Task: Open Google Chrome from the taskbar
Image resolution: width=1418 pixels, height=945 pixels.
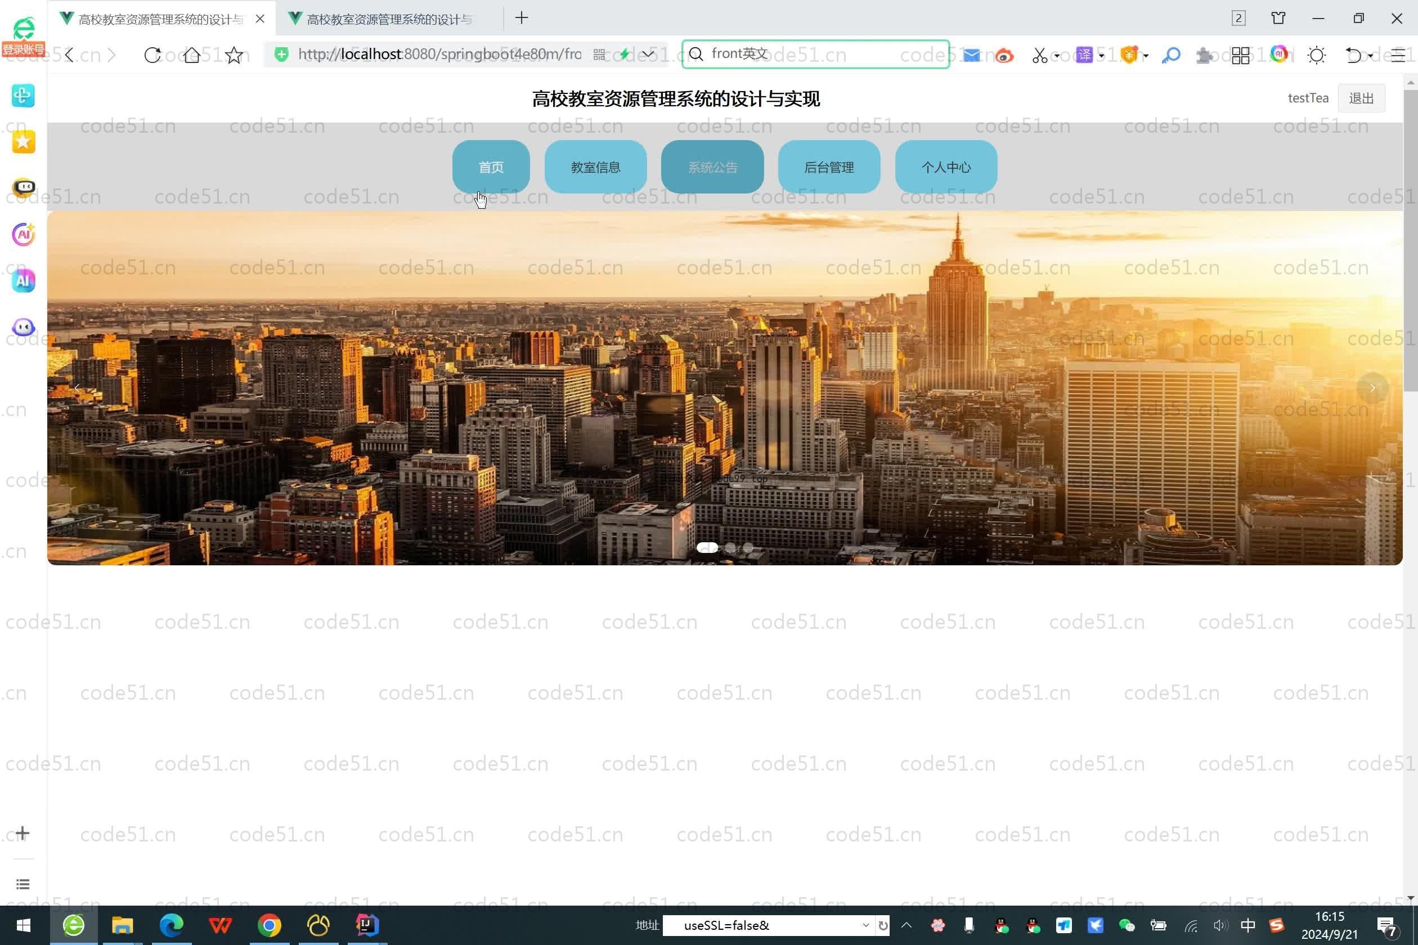Action: 269,925
